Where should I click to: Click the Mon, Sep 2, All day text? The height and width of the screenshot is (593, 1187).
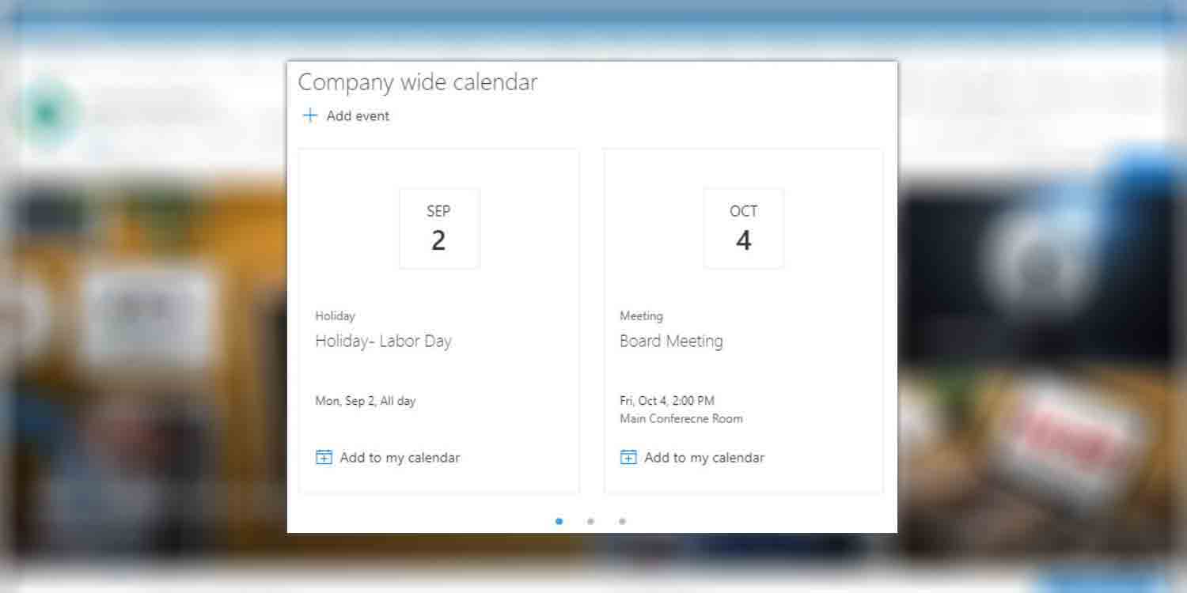366,400
